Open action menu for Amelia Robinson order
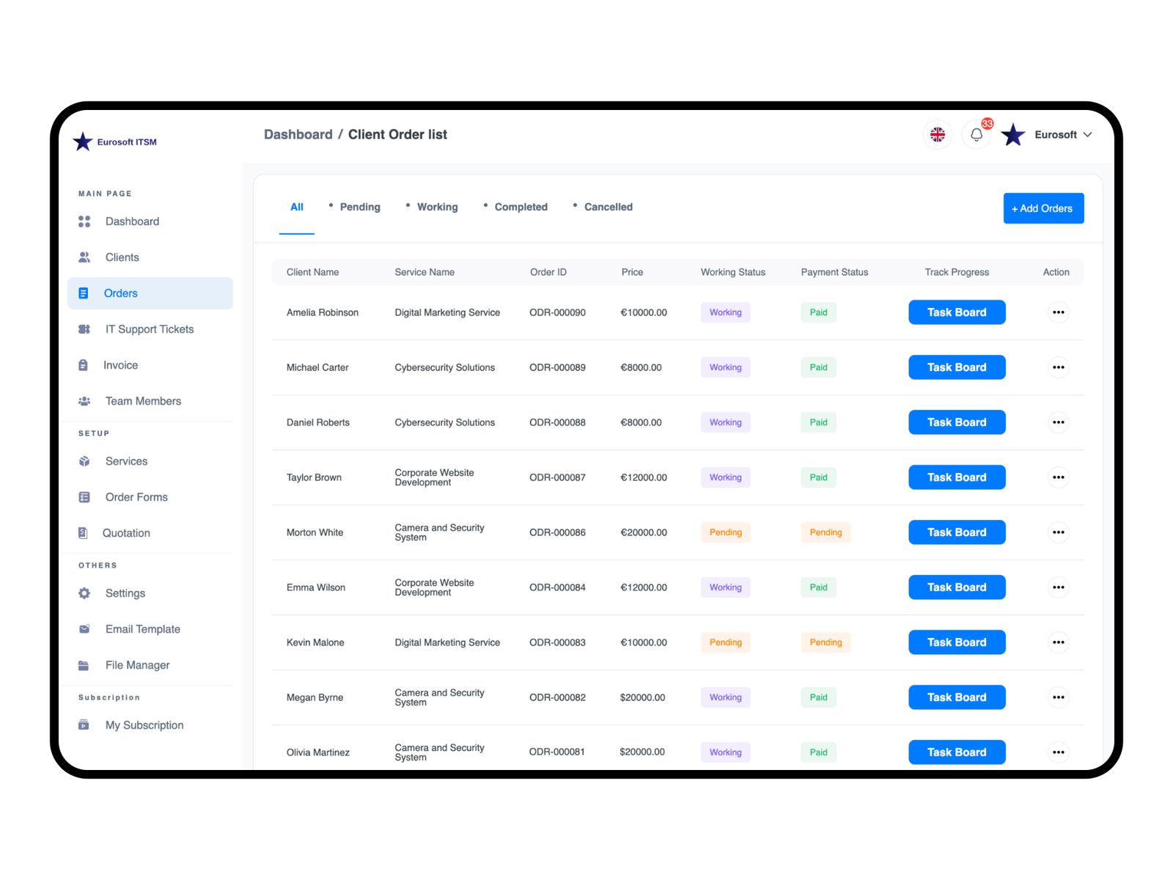The image size is (1173, 880). (1058, 312)
